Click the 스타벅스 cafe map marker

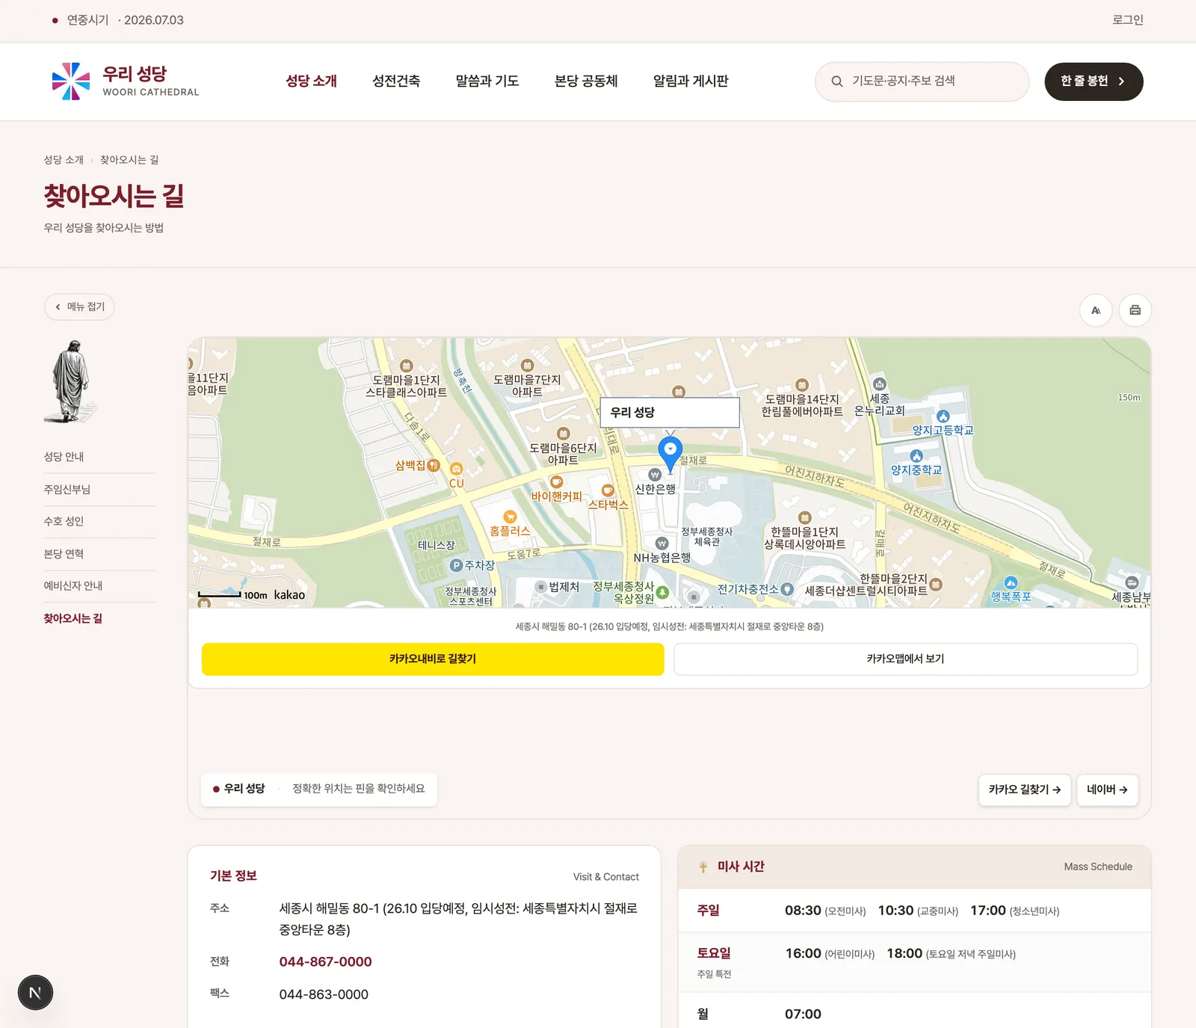608,490
